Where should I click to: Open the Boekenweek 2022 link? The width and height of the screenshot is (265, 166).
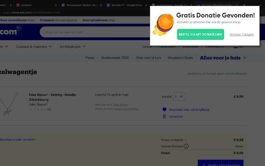(x=115, y=58)
